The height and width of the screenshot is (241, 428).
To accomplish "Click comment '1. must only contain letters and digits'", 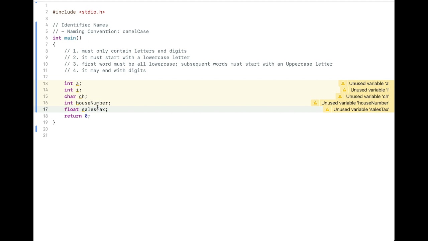I will pyautogui.click(x=125, y=51).
